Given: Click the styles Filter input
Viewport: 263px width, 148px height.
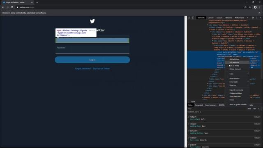Looking at the screenshot, I should coord(217,109).
